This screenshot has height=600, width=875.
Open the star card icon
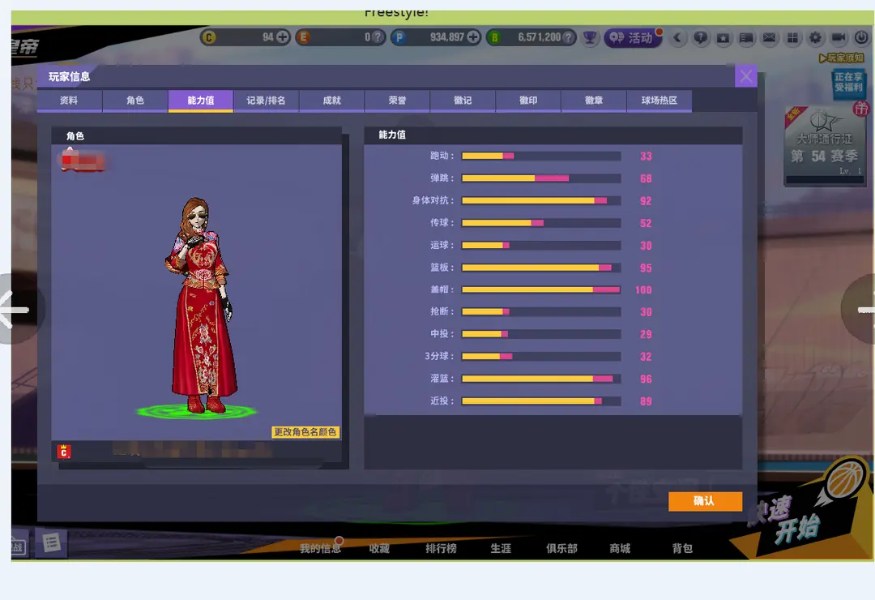coord(723,37)
